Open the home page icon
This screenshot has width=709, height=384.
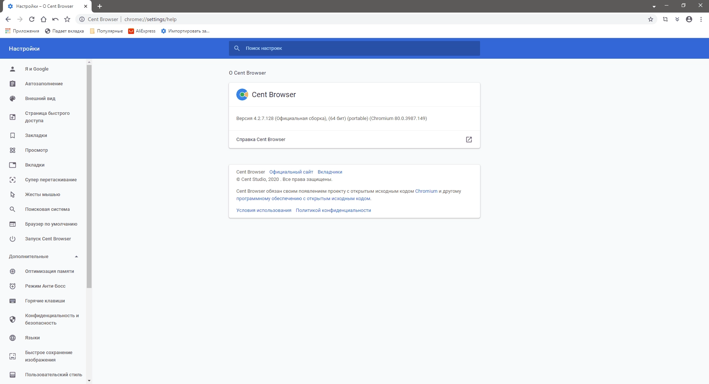(44, 19)
